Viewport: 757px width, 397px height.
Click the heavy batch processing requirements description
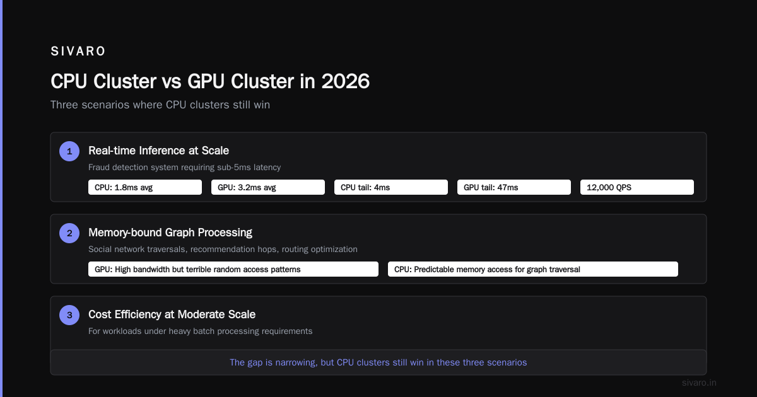tap(201, 331)
